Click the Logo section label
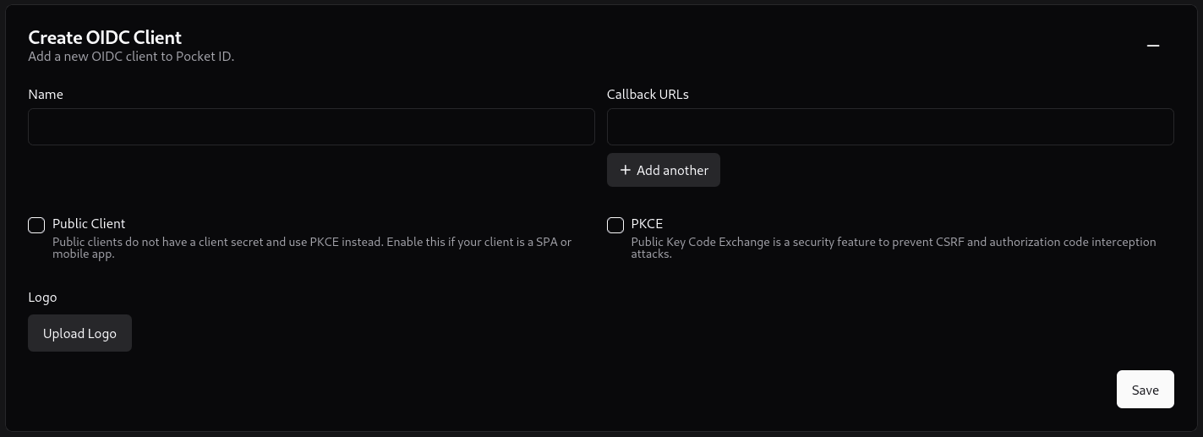1203x437 pixels. pyautogui.click(x=42, y=298)
